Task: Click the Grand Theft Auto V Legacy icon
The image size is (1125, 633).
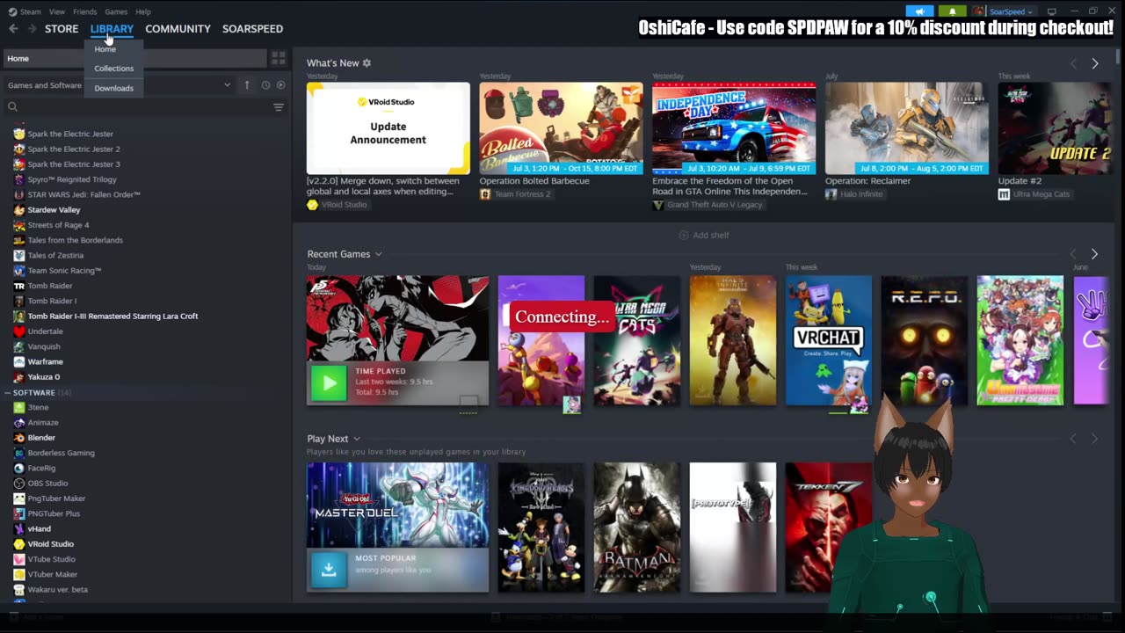Action: tap(658, 205)
